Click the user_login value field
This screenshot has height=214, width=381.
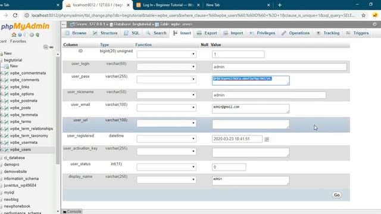click(279, 67)
